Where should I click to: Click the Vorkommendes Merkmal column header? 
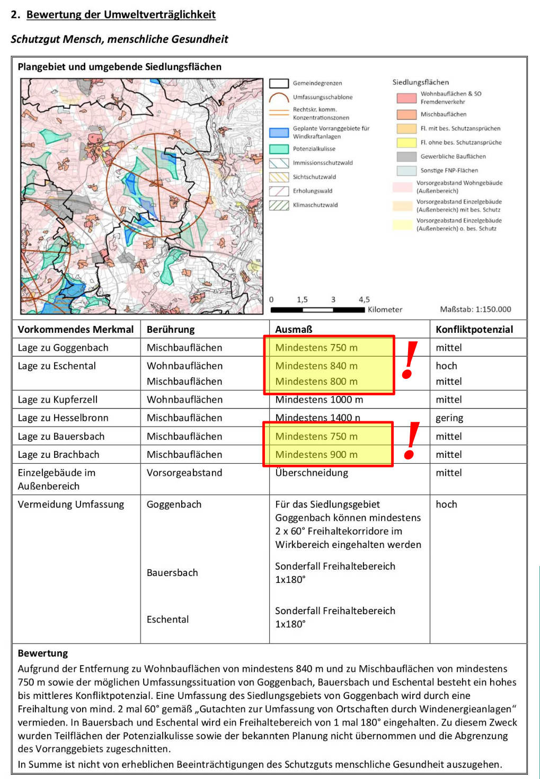tap(76, 330)
